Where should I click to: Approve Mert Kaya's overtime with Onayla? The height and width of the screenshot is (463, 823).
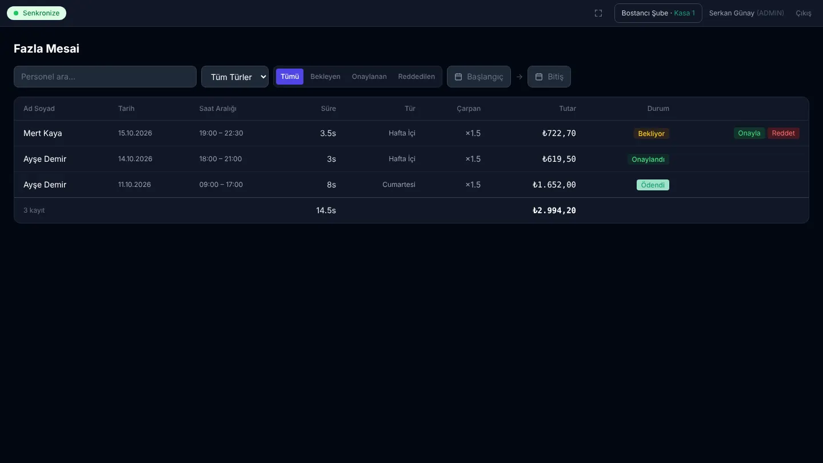(749, 133)
